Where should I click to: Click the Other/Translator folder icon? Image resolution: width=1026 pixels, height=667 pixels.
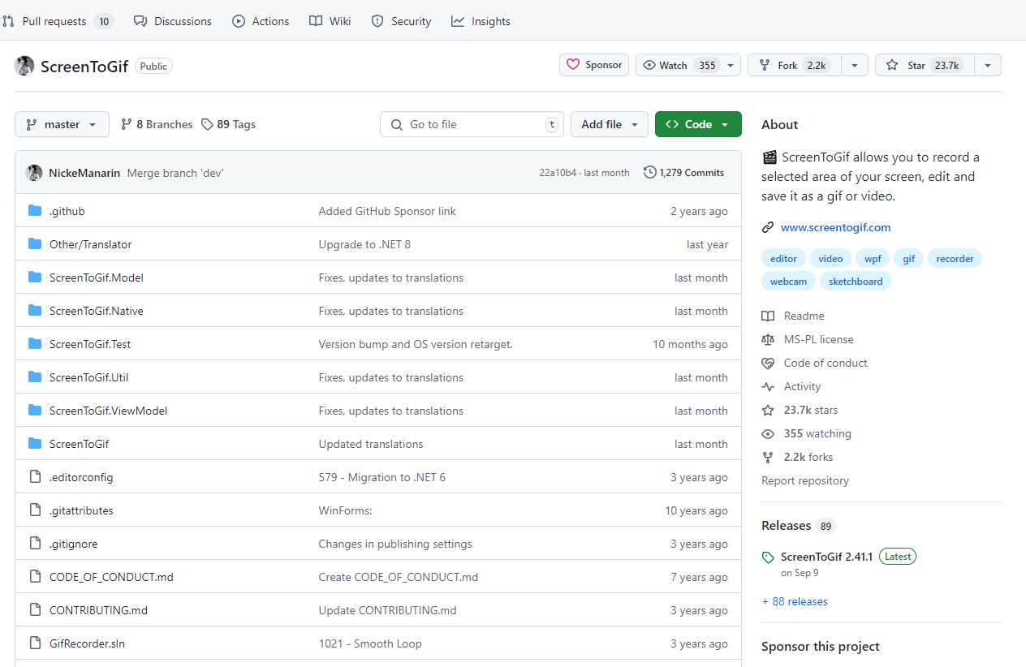pyautogui.click(x=35, y=244)
